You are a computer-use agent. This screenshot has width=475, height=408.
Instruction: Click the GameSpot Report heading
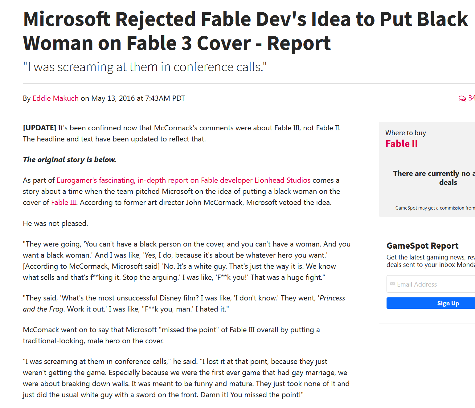(x=422, y=246)
